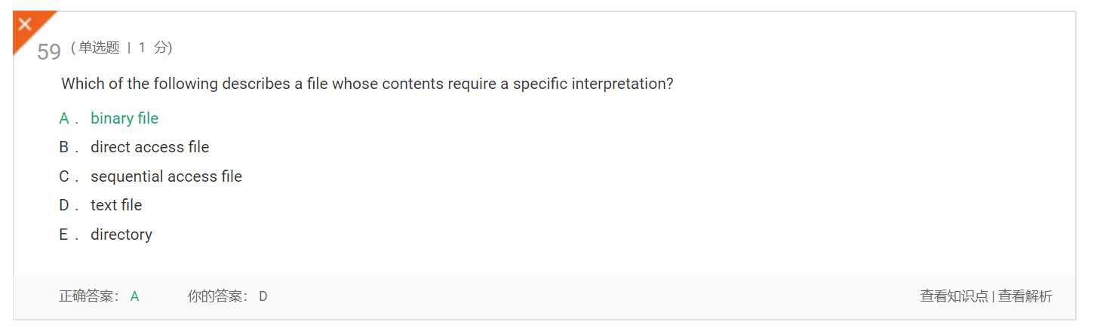Click the letter B option marker
Screen dimensions: 1094x328
[65, 147]
